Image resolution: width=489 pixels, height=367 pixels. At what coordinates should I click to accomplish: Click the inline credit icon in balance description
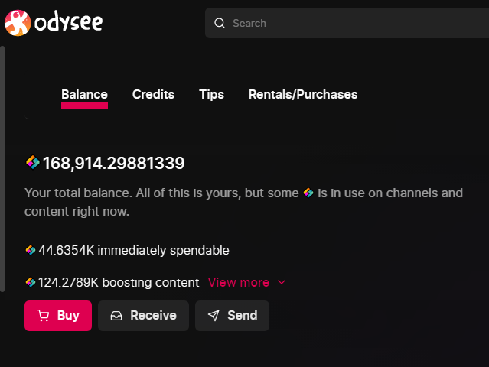tap(308, 193)
